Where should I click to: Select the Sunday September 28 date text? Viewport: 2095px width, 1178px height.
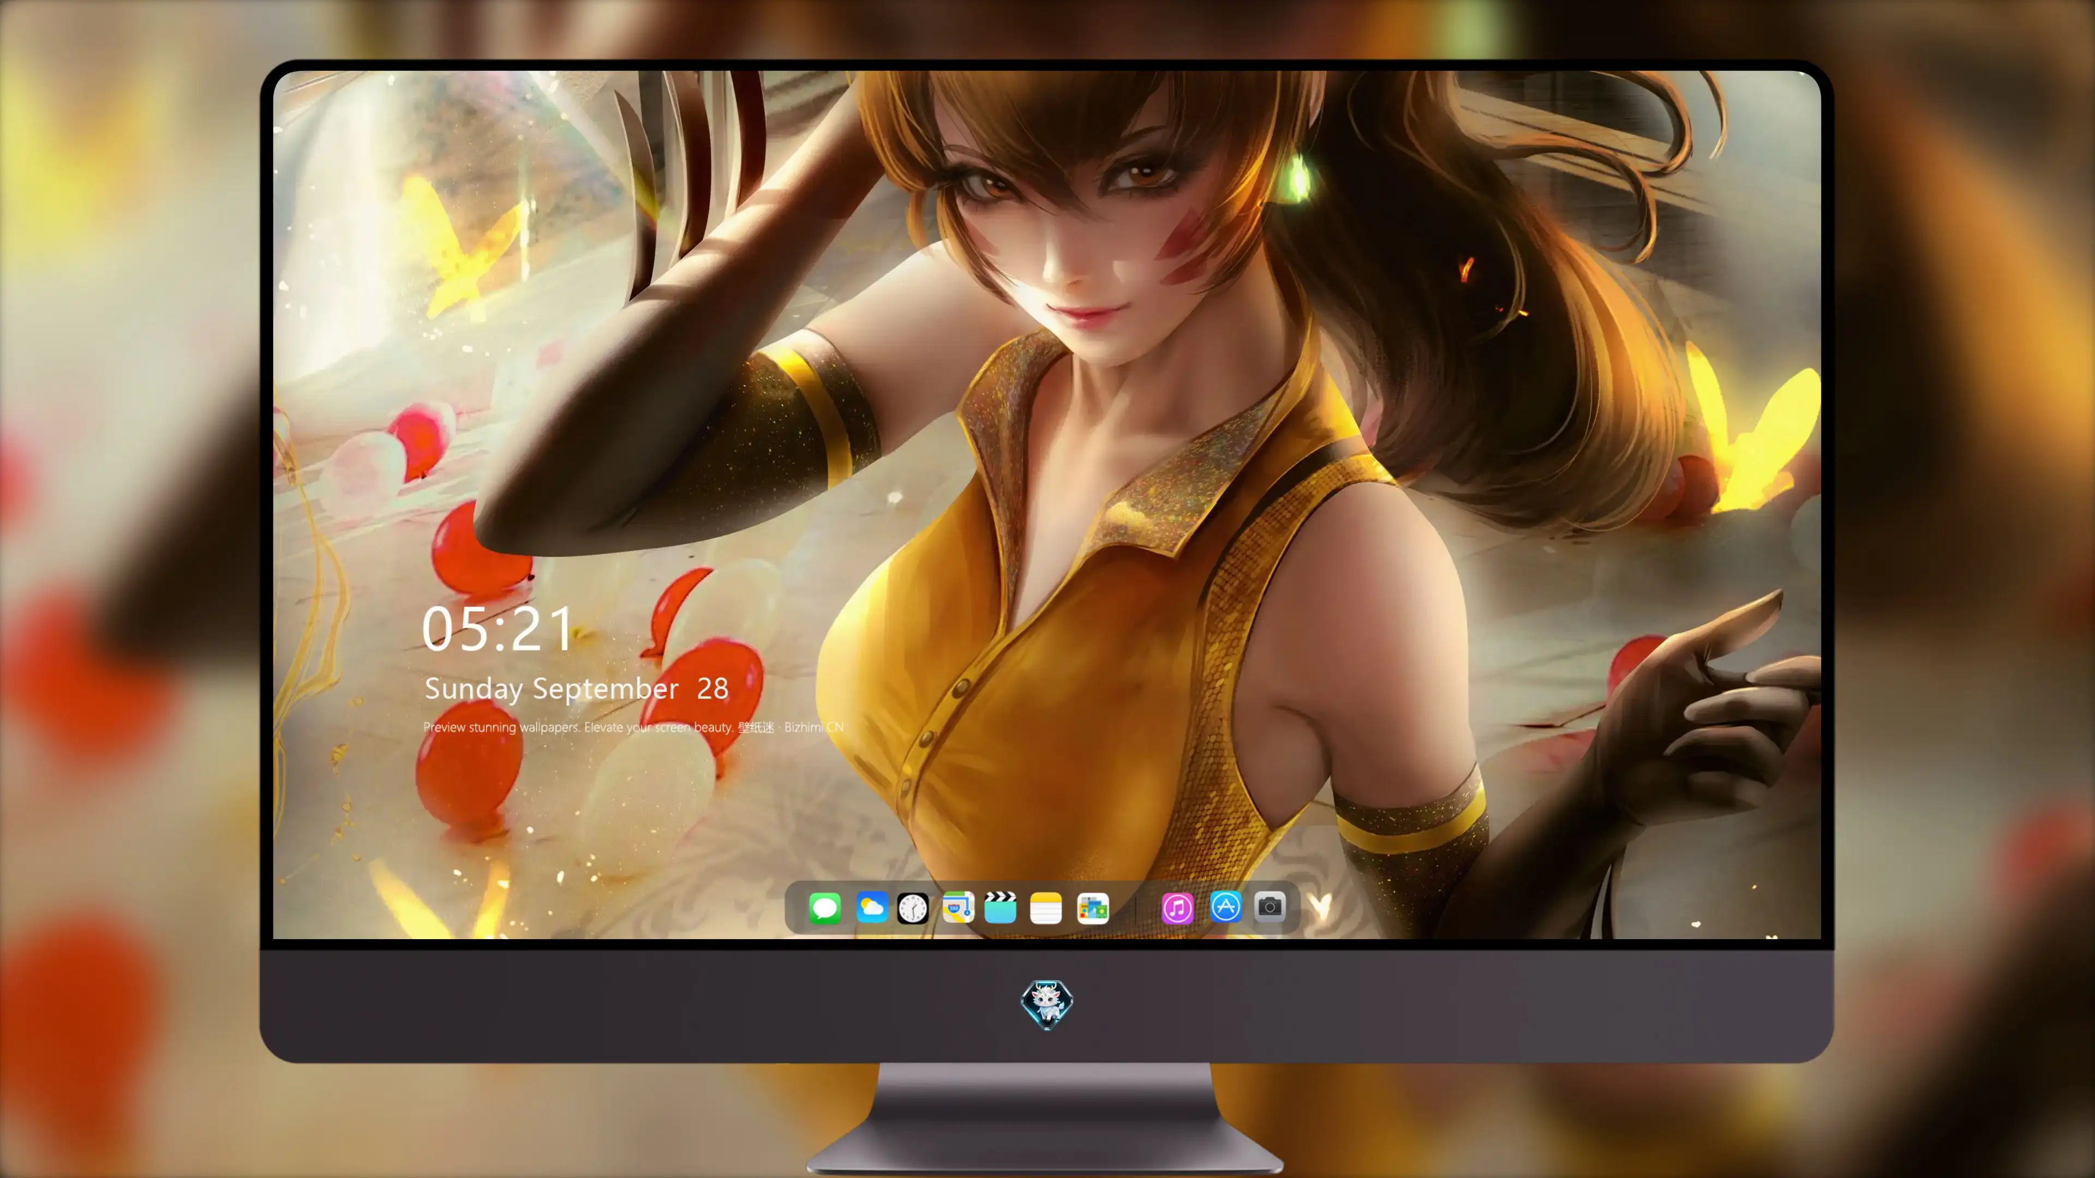pos(576,689)
